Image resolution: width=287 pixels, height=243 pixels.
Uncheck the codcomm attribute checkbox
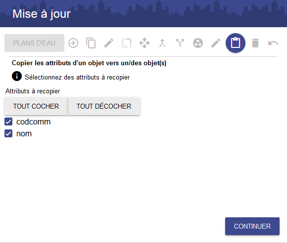(x=8, y=121)
